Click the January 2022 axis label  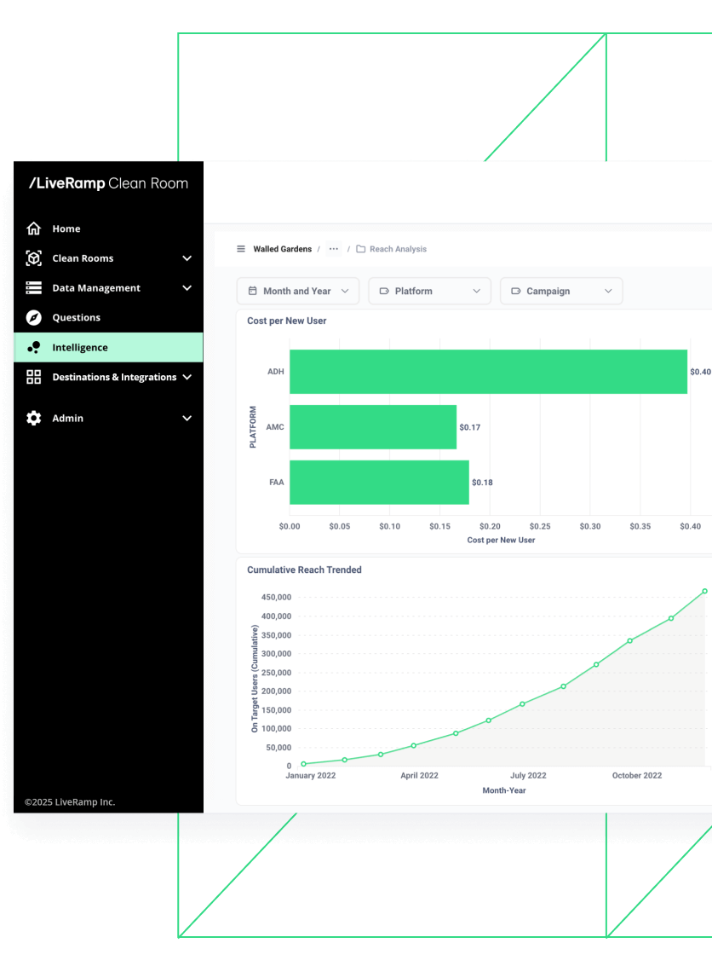tap(311, 776)
